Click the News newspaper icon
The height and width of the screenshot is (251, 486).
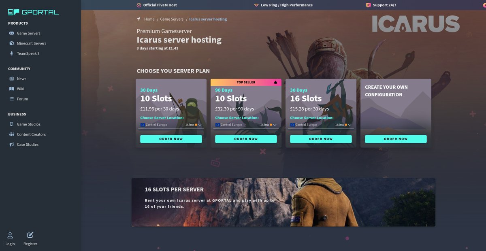coord(12,79)
